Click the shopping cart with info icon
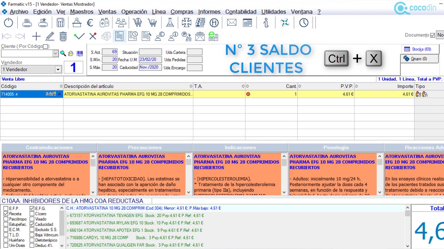444x249 pixels. [138, 23]
